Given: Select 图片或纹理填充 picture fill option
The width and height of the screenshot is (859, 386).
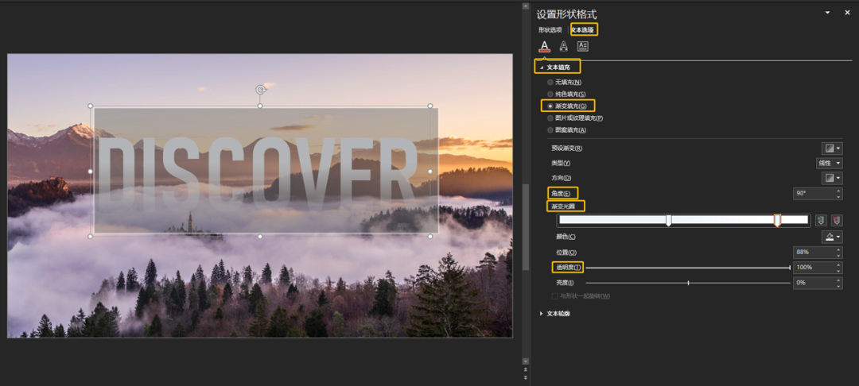Looking at the screenshot, I should click(550, 118).
